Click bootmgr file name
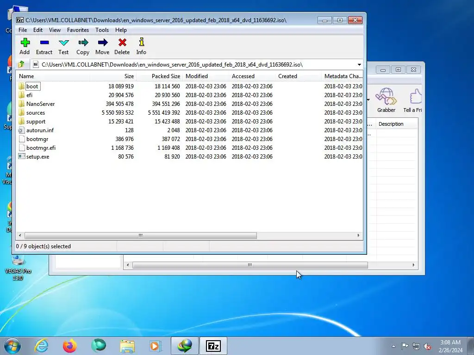 (x=37, y=139)
